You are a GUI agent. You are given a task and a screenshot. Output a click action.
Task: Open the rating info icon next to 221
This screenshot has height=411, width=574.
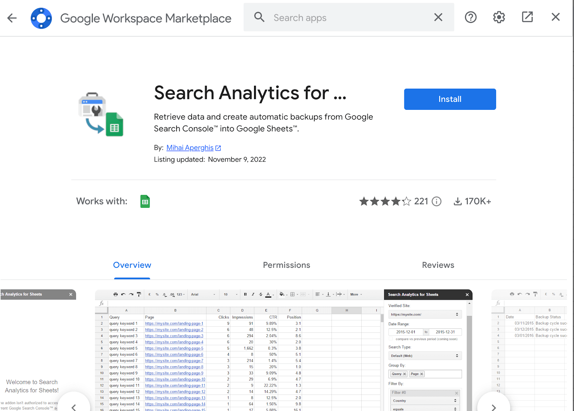click(x=437, y=201)
